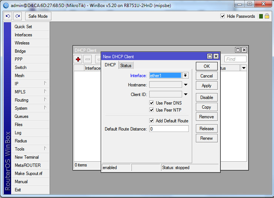Screen dimensions: 274x198
Task: Disable the Add Default Route option
Action: 151,121
